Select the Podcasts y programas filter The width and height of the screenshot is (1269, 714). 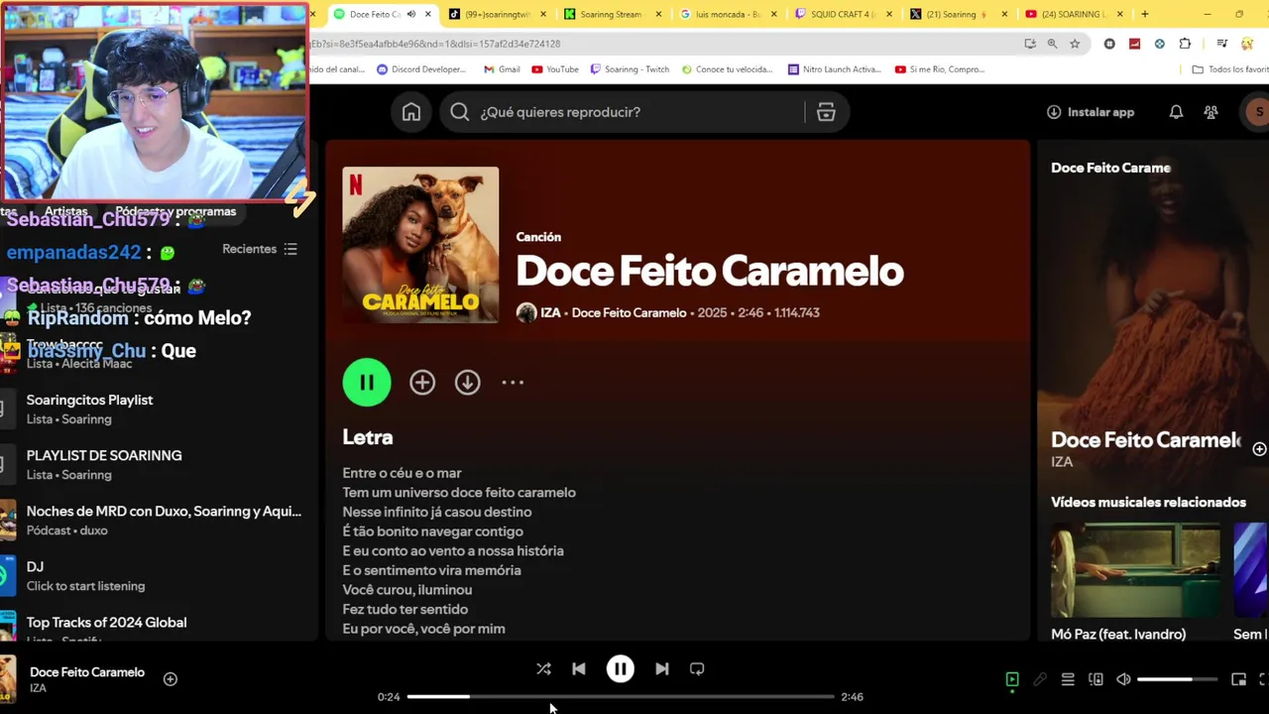point(175,211)
